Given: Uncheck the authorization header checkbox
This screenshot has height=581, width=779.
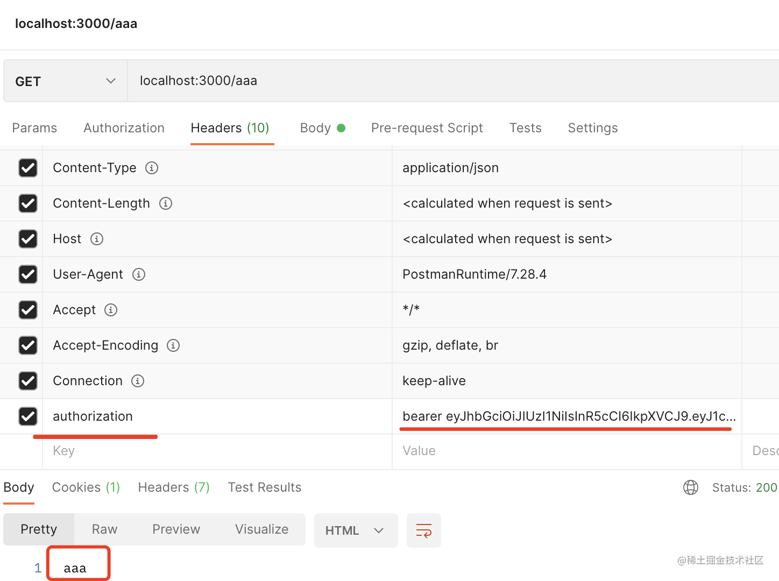Looking at the screenshot, I should point(28,416).
